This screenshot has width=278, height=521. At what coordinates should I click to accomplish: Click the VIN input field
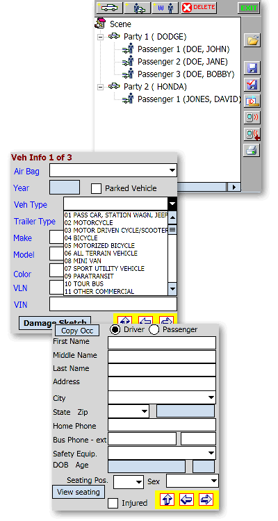tap(113, 304)
